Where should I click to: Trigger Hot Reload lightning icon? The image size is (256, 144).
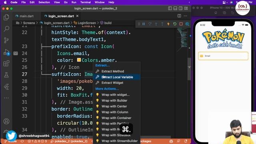(x=168, y=24)
